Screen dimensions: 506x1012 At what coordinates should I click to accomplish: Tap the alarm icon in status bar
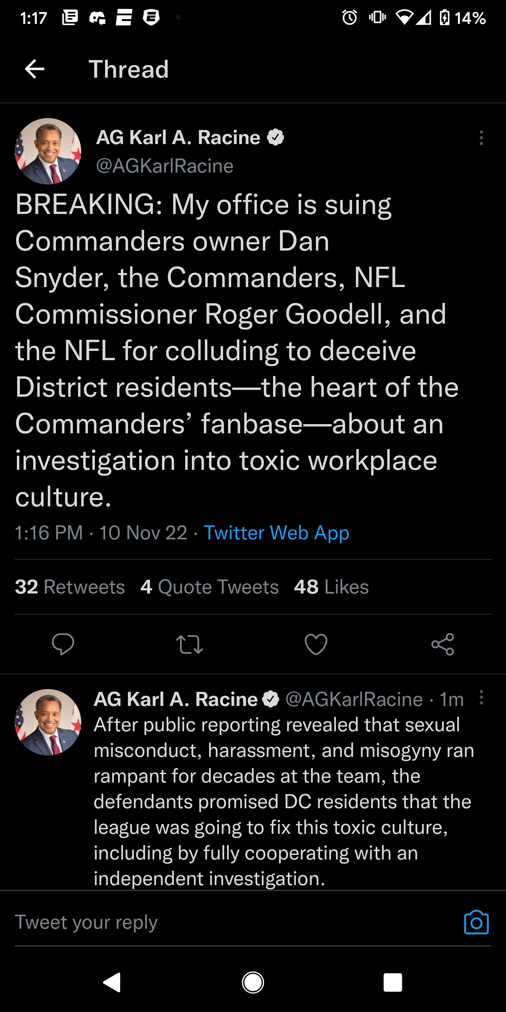coord(349,17)
